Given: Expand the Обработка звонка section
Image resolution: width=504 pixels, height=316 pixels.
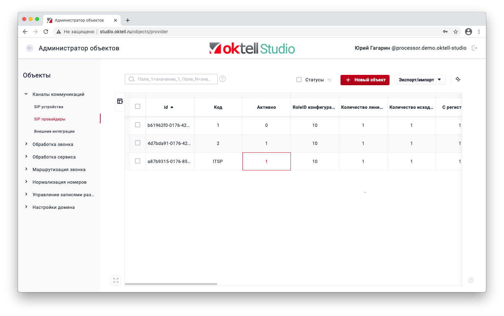Looking at the screenshot, I should pos(26,144).
